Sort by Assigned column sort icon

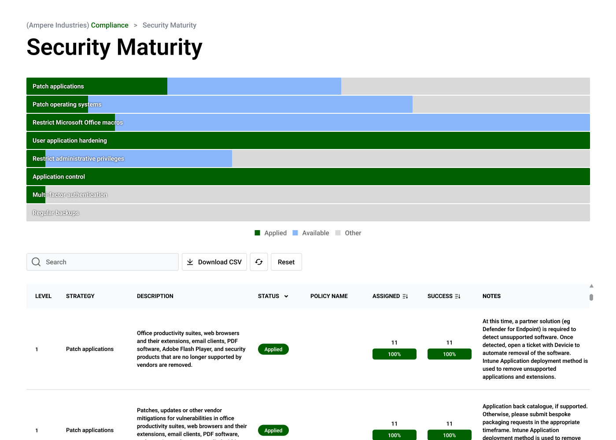[x=405, y=296]
